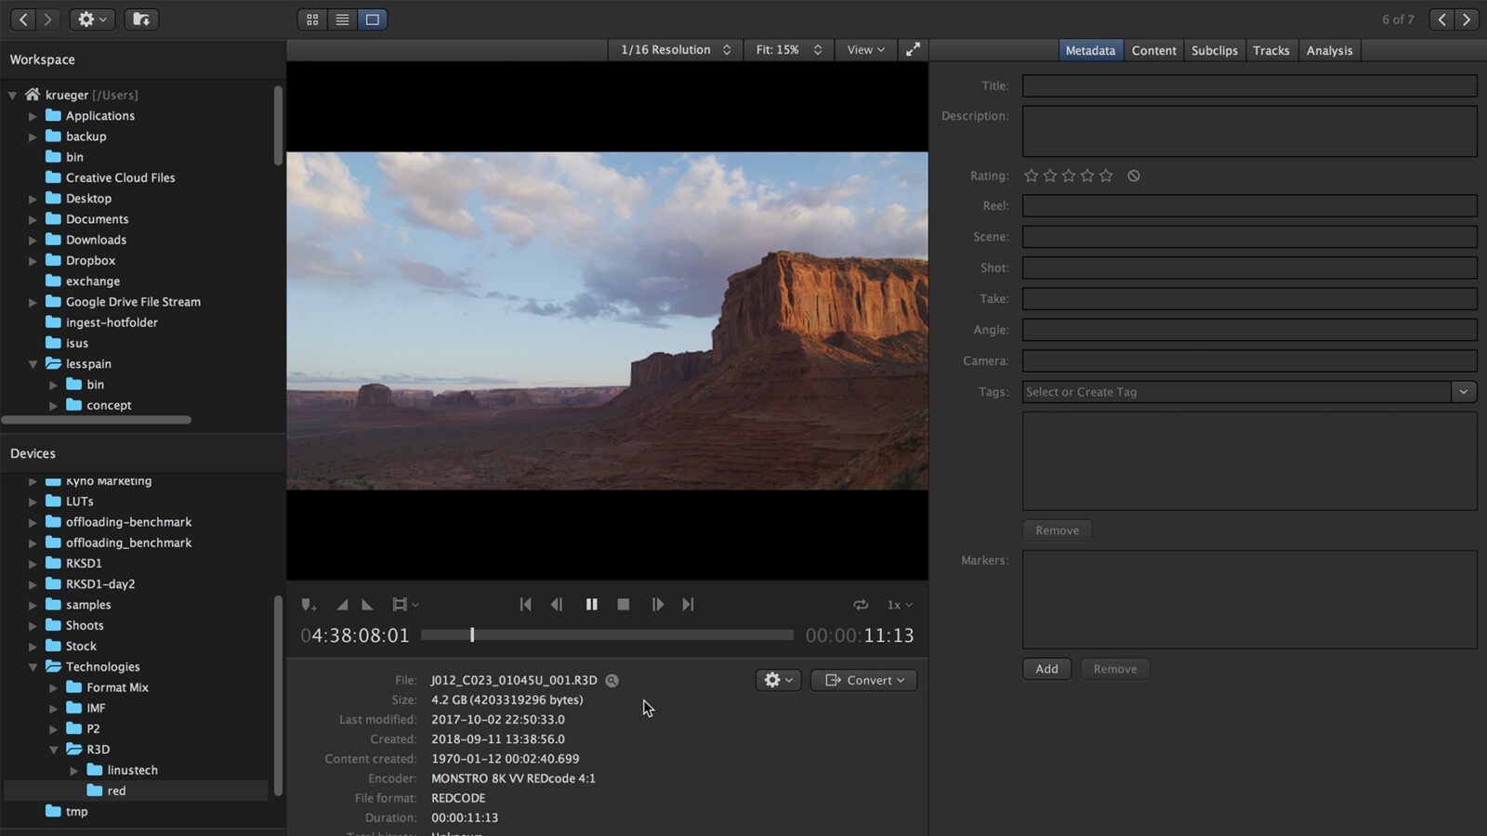Collapse the Technologies folder
This screenshot has width=1487, height=836.
coord(33,667)
